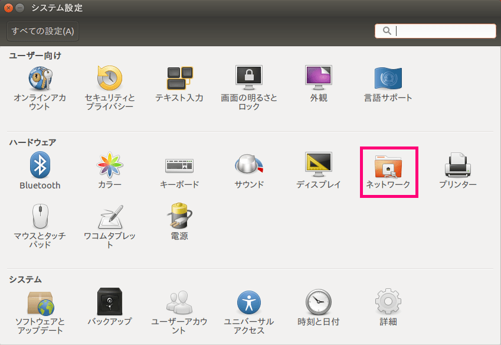Open サウンド sound settings
The image size is (501, 345).
(249, 170)
